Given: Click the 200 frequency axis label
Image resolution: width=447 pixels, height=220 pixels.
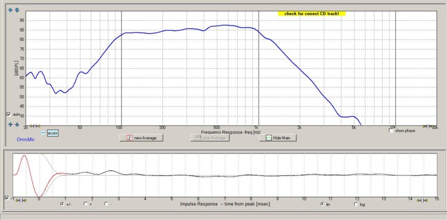Looking at the screenshot, I should pos(162,127).
